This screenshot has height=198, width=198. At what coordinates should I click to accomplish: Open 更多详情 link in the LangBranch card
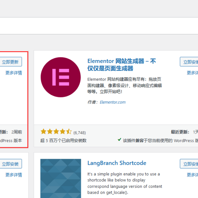[x=192, y=175]
